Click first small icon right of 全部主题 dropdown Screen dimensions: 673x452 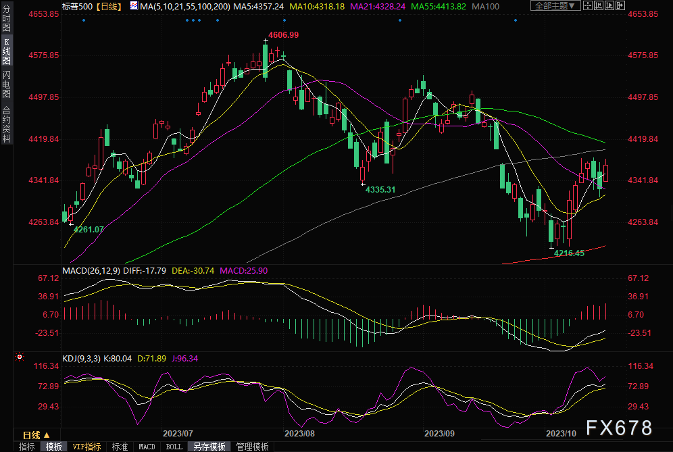[x=588, y=6]
